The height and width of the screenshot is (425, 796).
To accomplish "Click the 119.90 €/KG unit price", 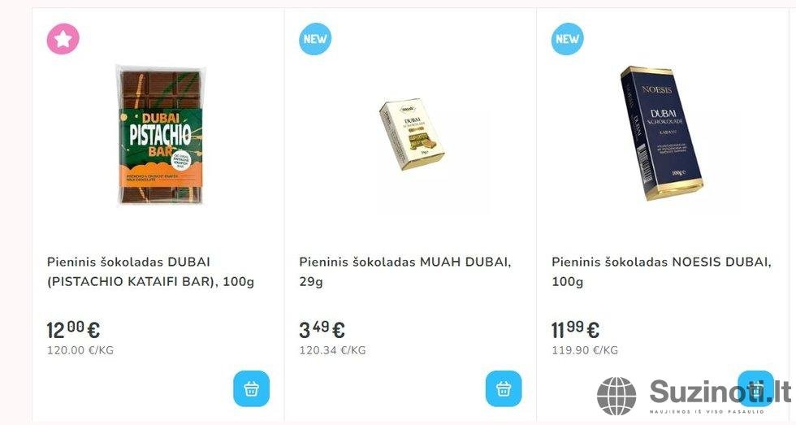I will point(585,350).
